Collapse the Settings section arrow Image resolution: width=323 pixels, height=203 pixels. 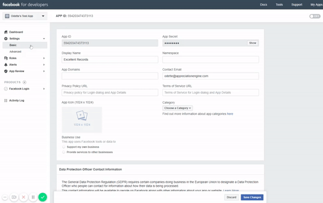point(44,39)
